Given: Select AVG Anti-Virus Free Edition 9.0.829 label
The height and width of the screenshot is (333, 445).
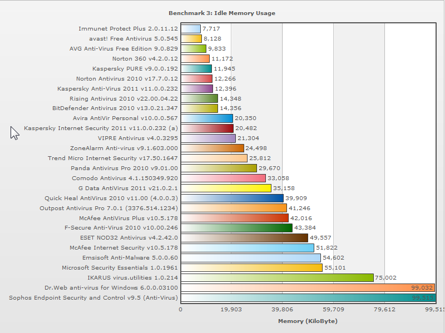Looking at the screenshot, I should click(123, 48).
